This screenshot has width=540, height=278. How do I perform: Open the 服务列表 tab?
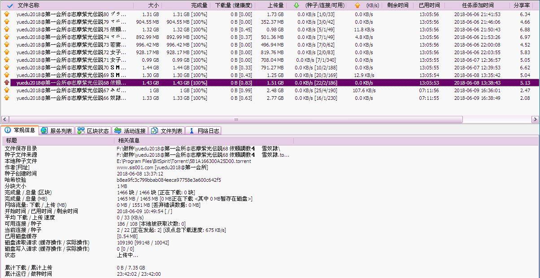pyautogui.click(x=57, y=131)
